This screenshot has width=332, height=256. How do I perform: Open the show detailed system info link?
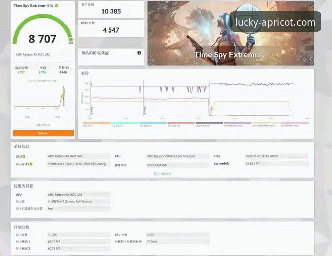(x=162, y=174)
